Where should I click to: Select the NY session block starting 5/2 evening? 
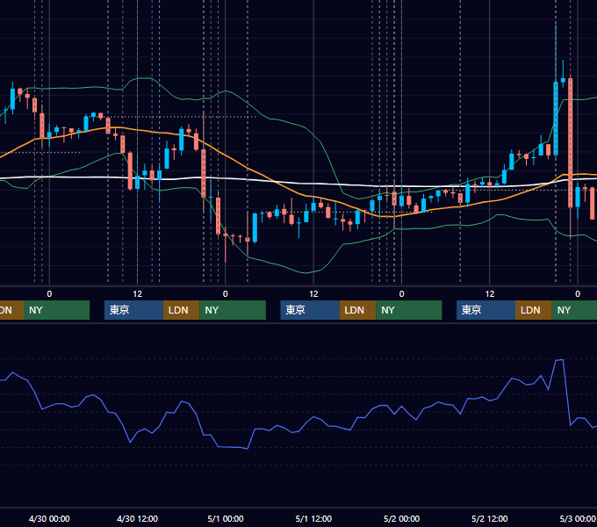(x=574, y=310)
